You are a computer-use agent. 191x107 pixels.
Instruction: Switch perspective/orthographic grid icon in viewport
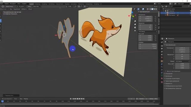point(135,31)
